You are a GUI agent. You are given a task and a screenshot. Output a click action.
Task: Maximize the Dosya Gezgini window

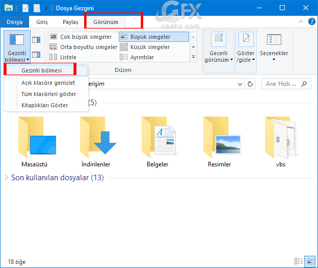point(282,8)
